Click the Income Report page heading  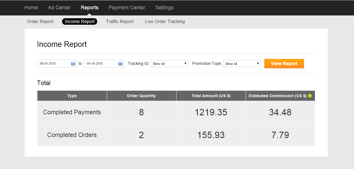(62, 44)
